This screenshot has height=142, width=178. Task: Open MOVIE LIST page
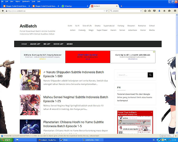pos(58,44)
